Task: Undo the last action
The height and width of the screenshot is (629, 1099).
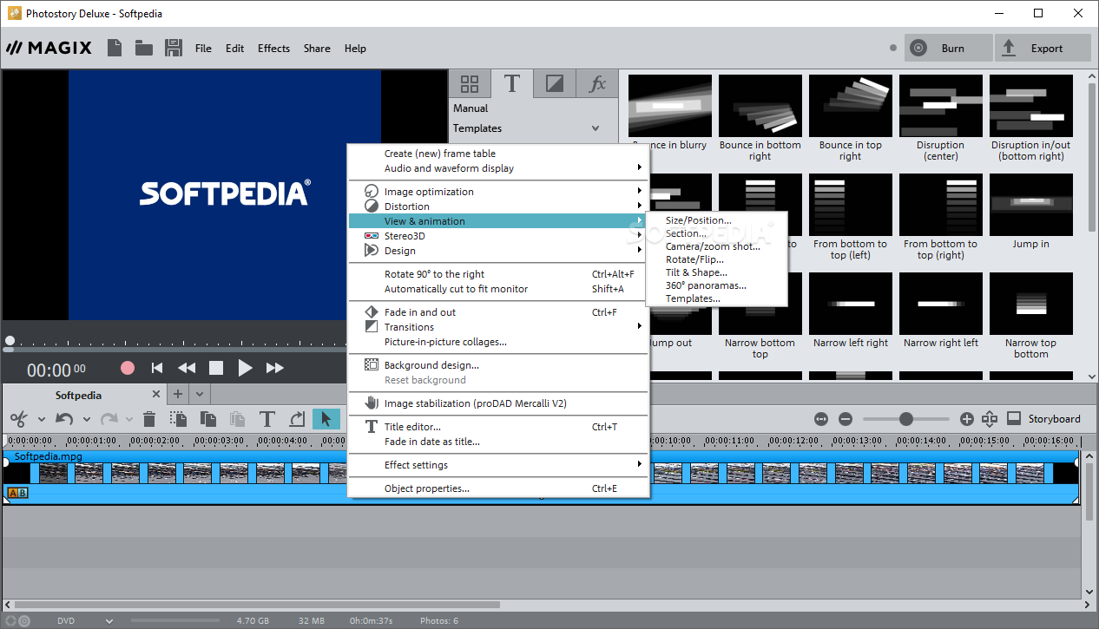Action: click(63, 419)
